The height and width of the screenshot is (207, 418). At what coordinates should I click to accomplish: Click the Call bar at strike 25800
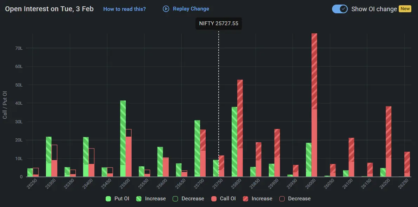(x=240, y=126)
